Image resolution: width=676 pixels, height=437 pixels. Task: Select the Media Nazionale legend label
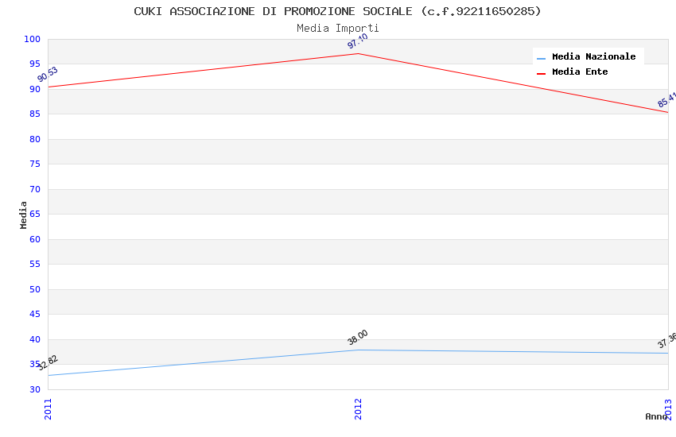pos(593,56)
